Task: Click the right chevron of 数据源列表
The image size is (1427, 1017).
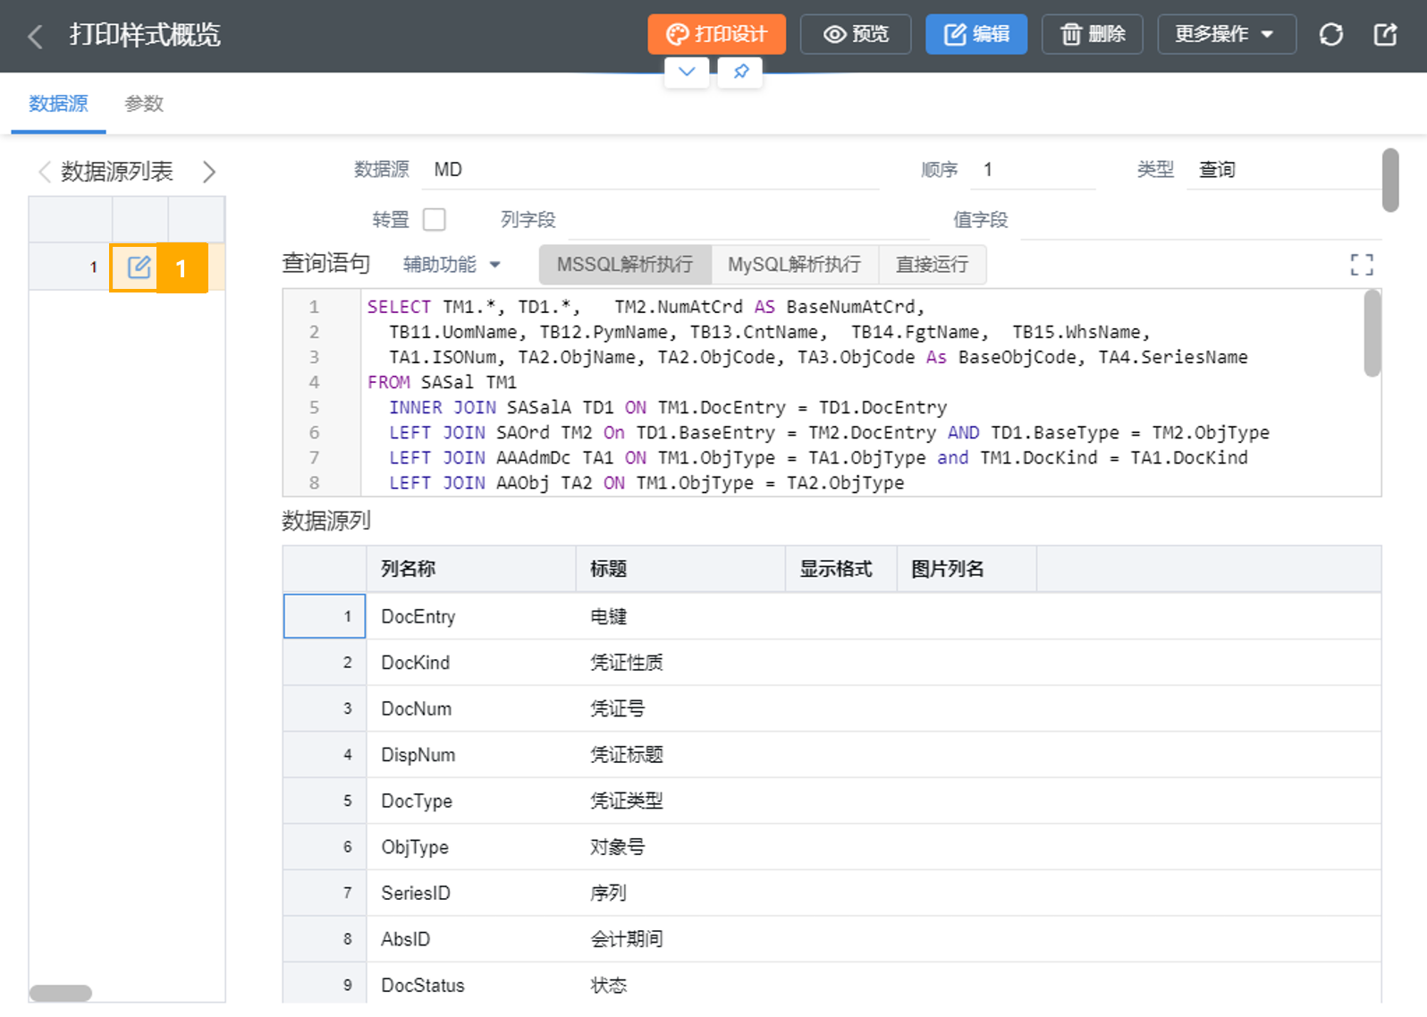Action: point(208,172)
